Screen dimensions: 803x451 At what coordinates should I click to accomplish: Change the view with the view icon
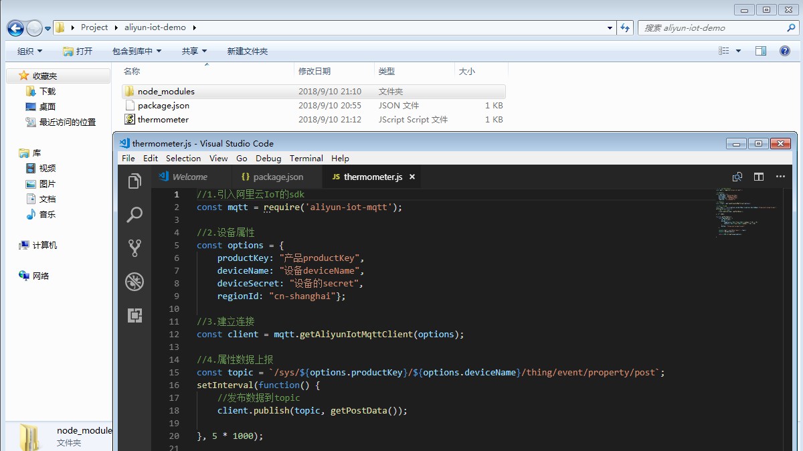coord(724,51)
